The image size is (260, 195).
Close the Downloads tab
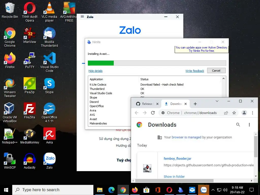pyautogui.click(x=186, y=104)
